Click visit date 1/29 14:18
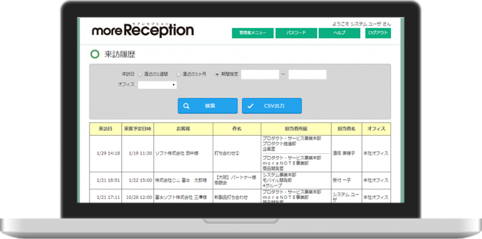 click(x=108, y=153)
